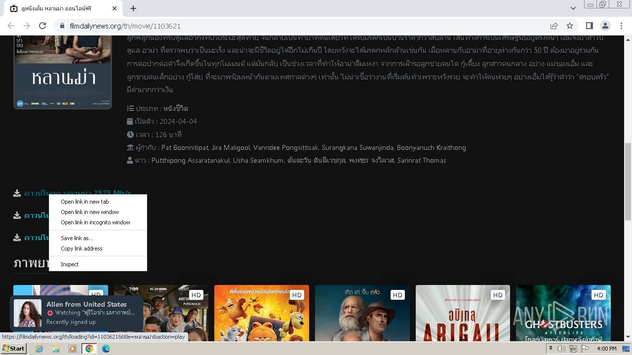
Task: Open the Windows Start menu
Action: [x=13, y=349]
